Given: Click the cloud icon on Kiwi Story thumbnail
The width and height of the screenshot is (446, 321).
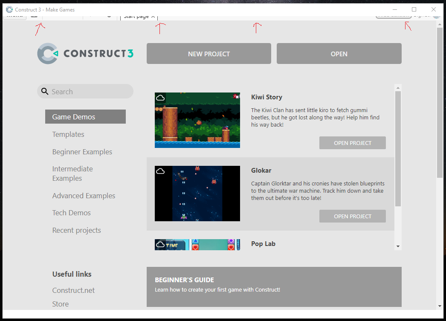Looking at the screenshot, I should 160,98.
